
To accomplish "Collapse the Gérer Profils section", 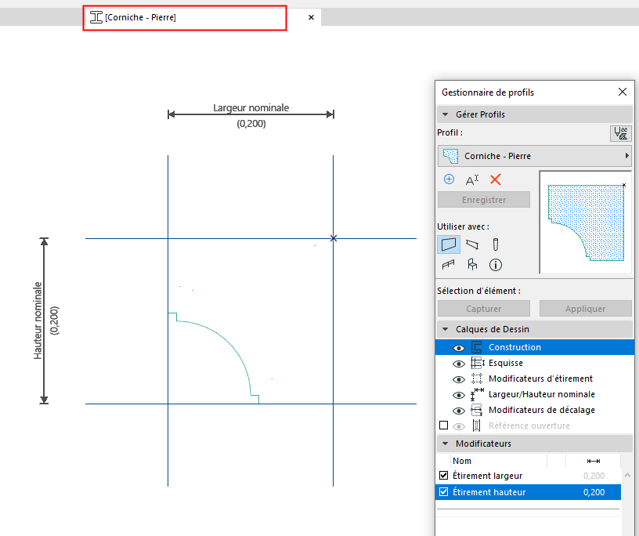I will tap(445, 114).
